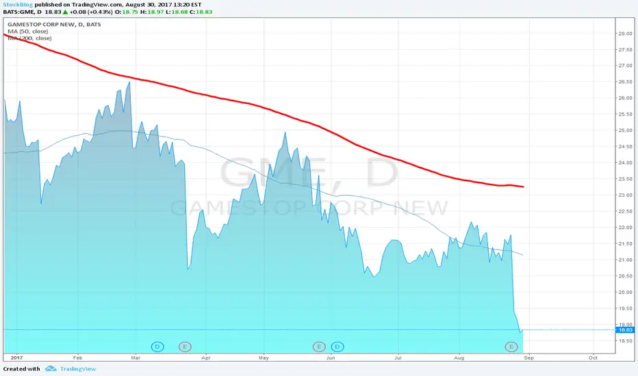Click the 28.00 price axis label
Viewport: 638px width, 376px height.
626,33
